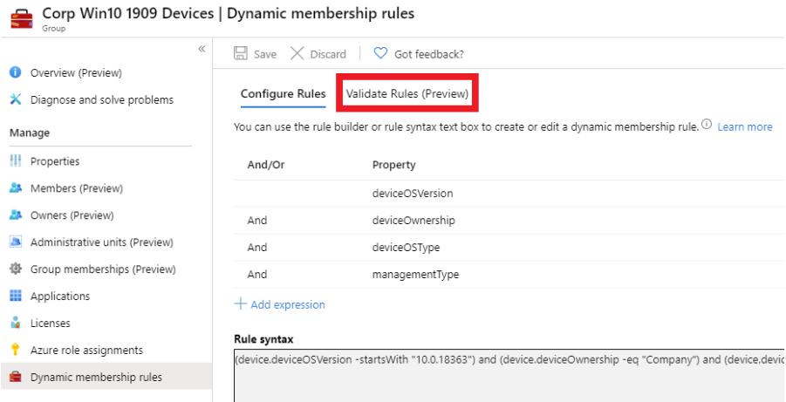The image size is (786, 402).
Task: Click the Diagnose and solve problems wrench icon
Action: pyautogui.click(x=16, y=99)
